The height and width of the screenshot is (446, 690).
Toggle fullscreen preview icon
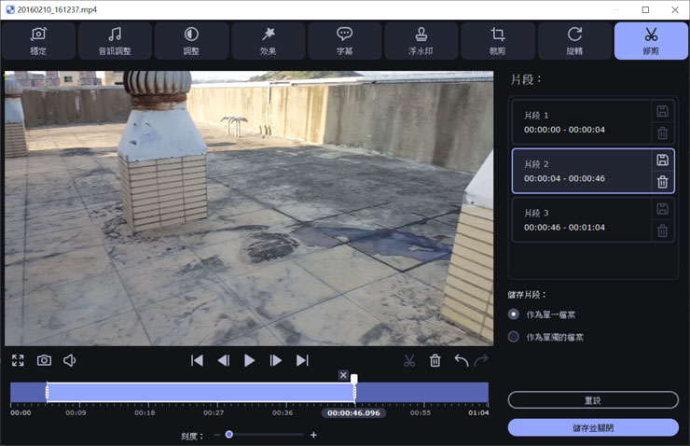[18, 360]
